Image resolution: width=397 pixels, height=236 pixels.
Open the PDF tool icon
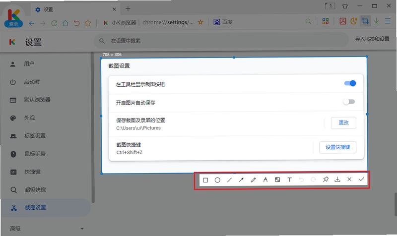[343, 21]
